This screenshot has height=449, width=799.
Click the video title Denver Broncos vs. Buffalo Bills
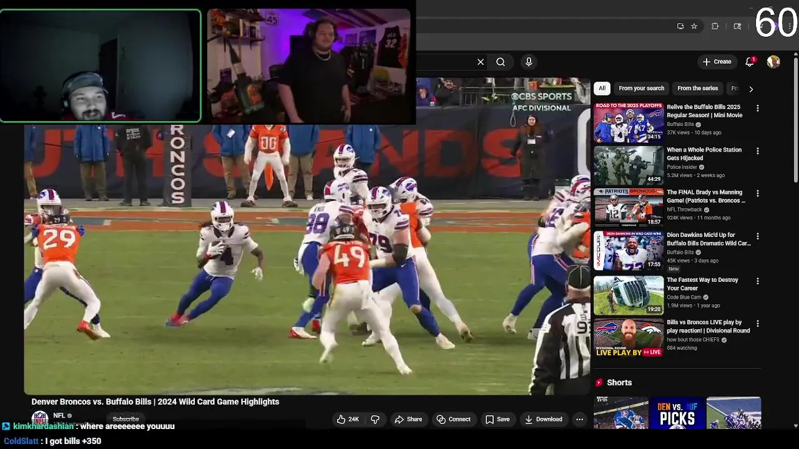155,402
